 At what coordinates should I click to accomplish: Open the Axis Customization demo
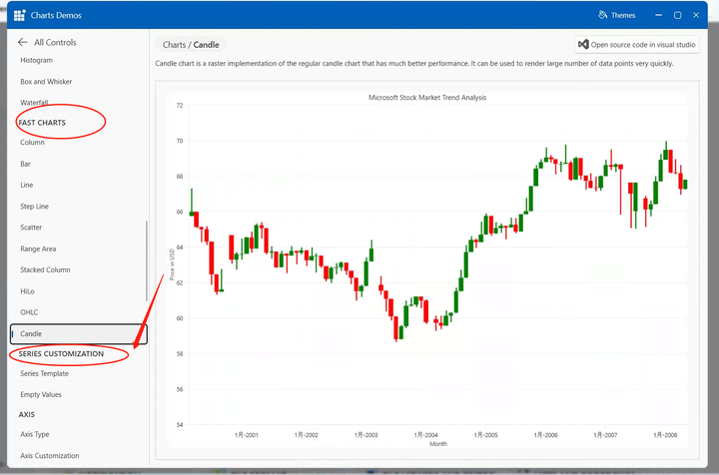(50, 456)
